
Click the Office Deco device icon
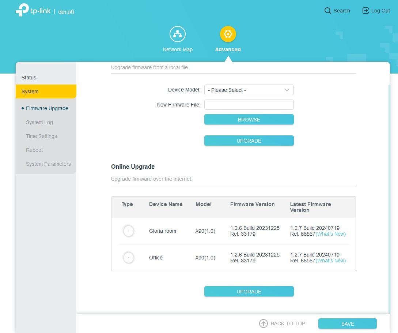[x=128, y=258]
